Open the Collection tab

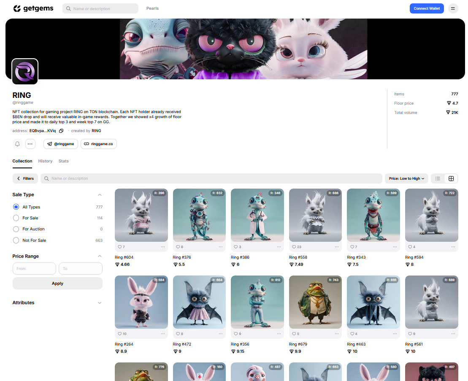tap(22, 161)
